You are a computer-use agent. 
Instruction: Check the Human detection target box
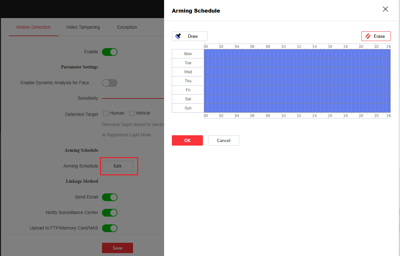coord(106,113)
